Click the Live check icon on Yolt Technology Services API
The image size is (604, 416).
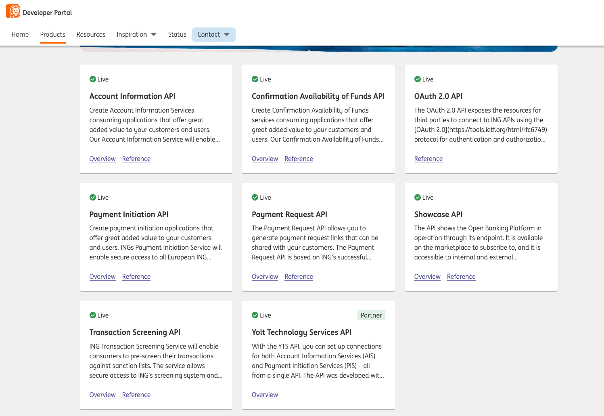pos(255,315)
